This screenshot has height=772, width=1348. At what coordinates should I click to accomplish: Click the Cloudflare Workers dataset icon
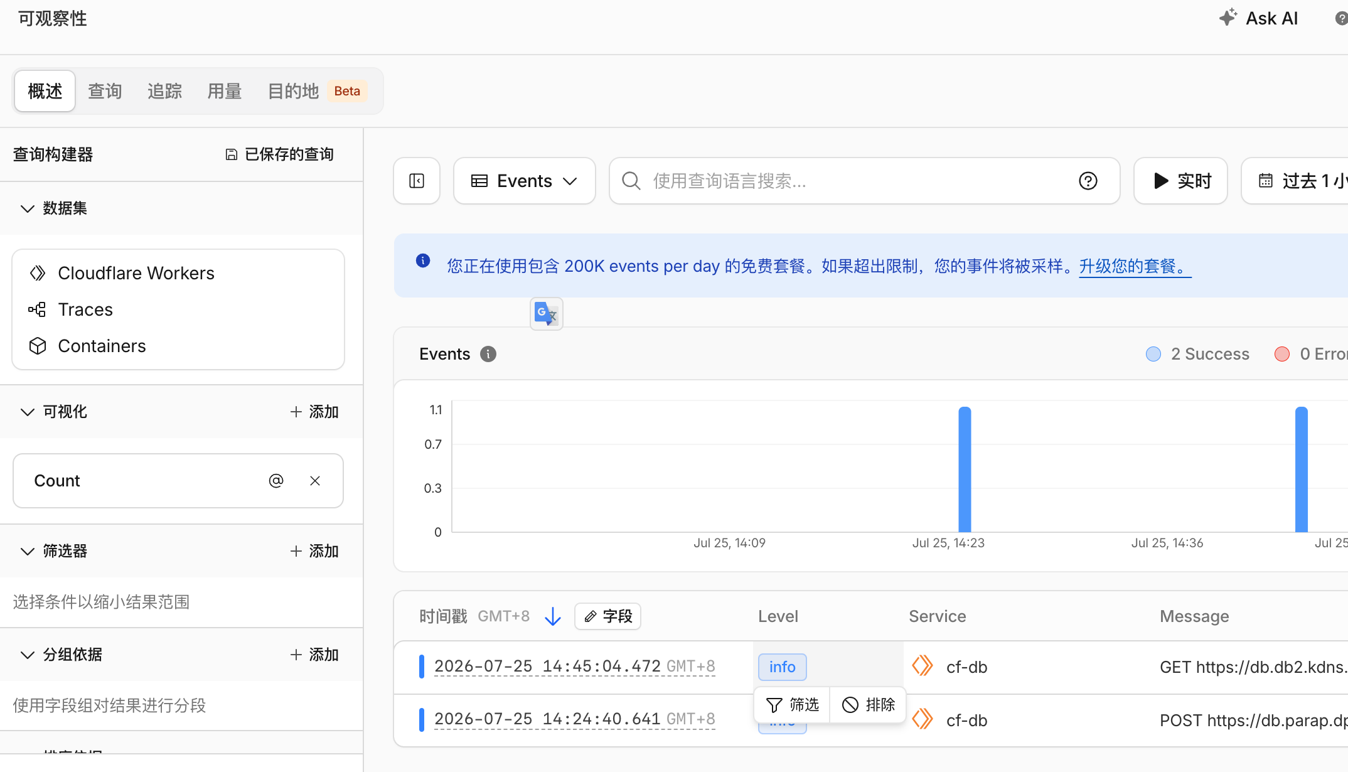click(38, 273)
